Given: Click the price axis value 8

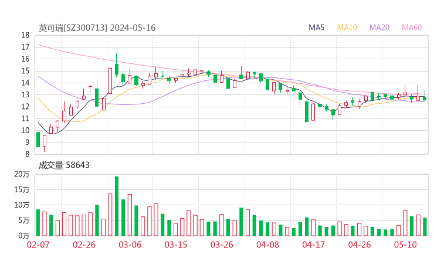Looking at the screenshot, I should 27,154.
